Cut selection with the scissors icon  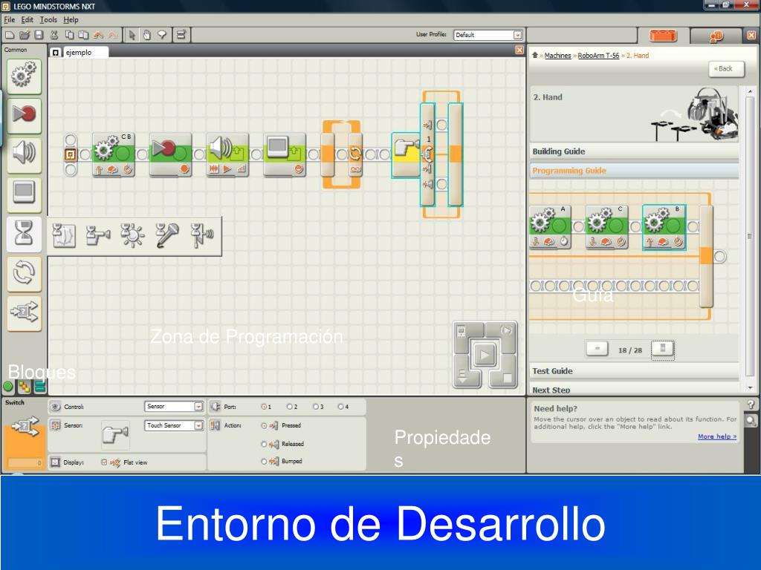point(54,35)
